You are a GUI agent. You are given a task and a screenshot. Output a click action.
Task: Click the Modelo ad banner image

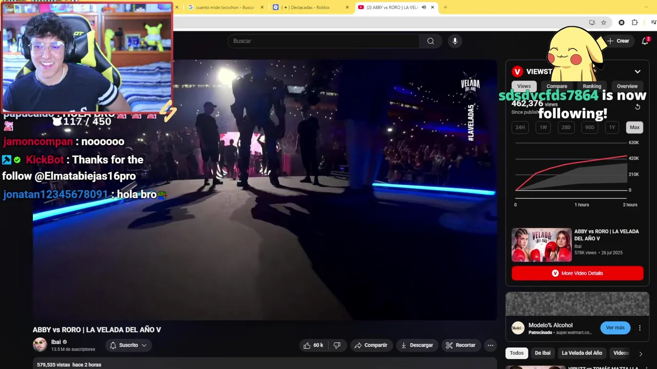coord(577,304)
